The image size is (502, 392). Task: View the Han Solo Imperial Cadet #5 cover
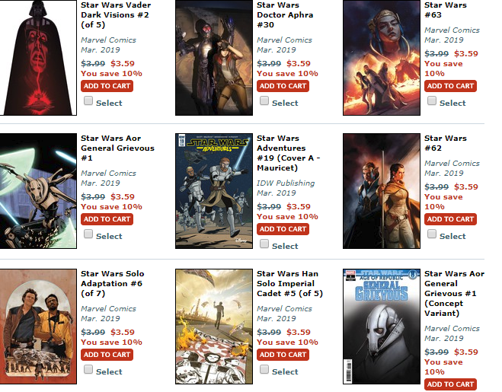[x=214, y=327]
